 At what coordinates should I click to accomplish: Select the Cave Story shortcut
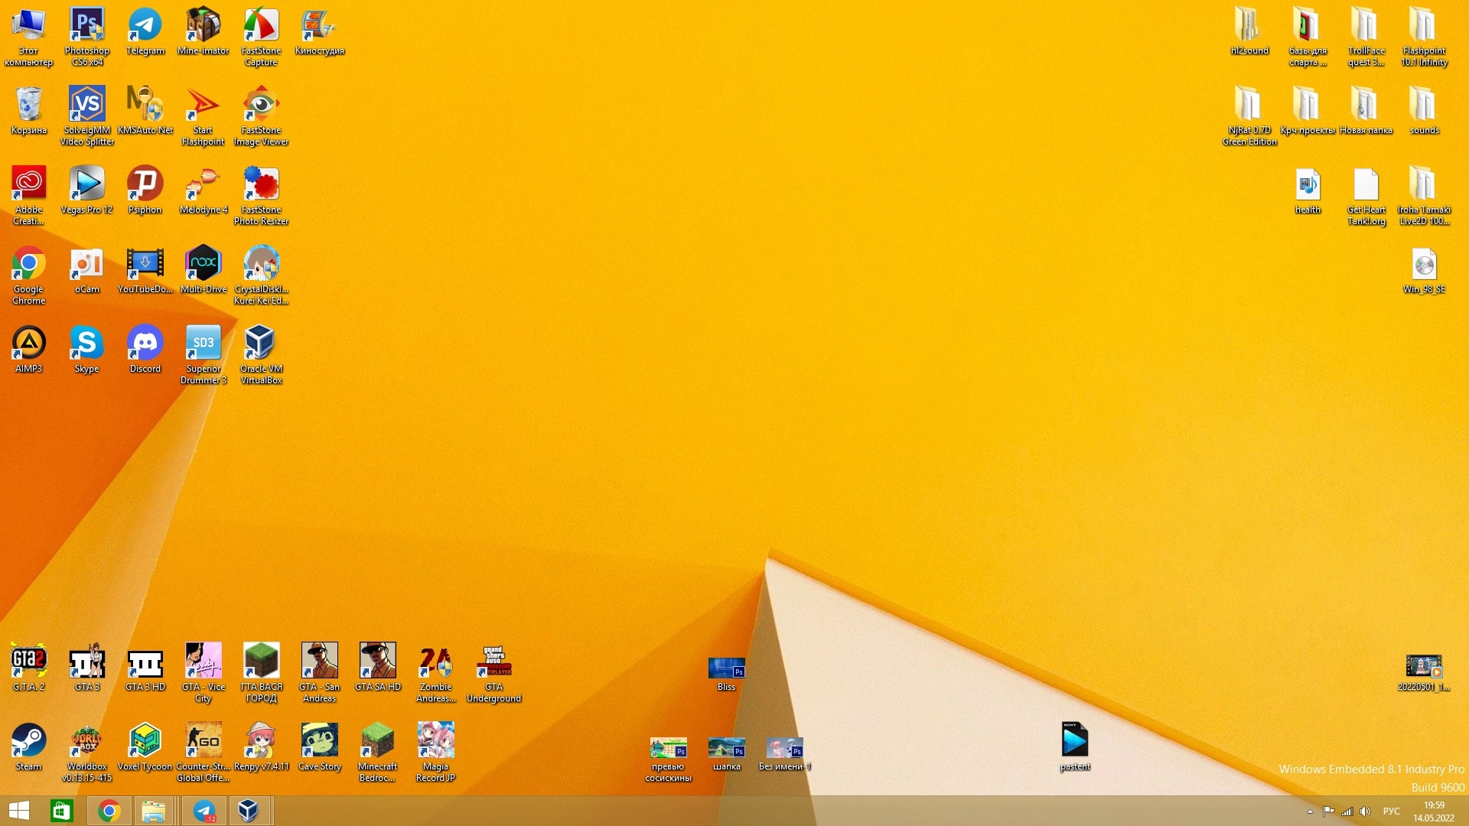click(319, 741)
